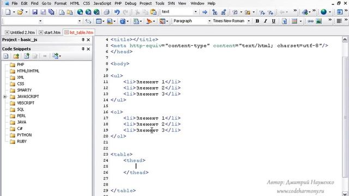Pin the Project - basic_js panel
Viewport: 349px width, 196px height.
pos(83,40)
